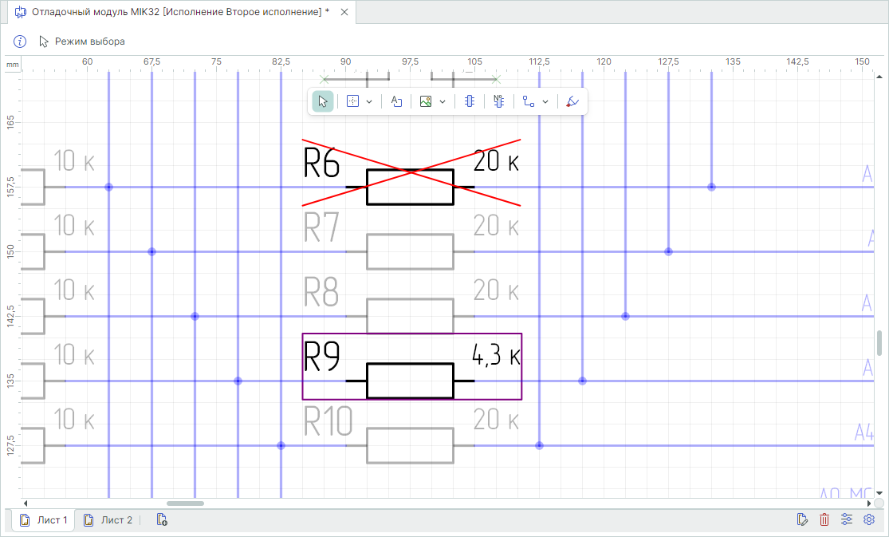Select the text label insertion tool
This screenshot has height=537, width=889.
(x=396, y=101)
